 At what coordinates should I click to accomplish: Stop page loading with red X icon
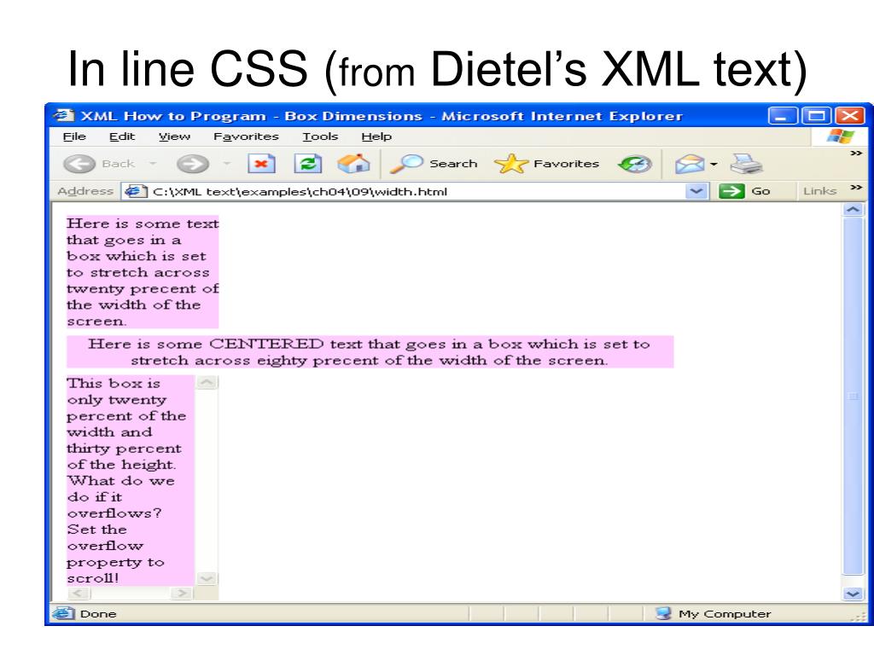click(261, 164)
